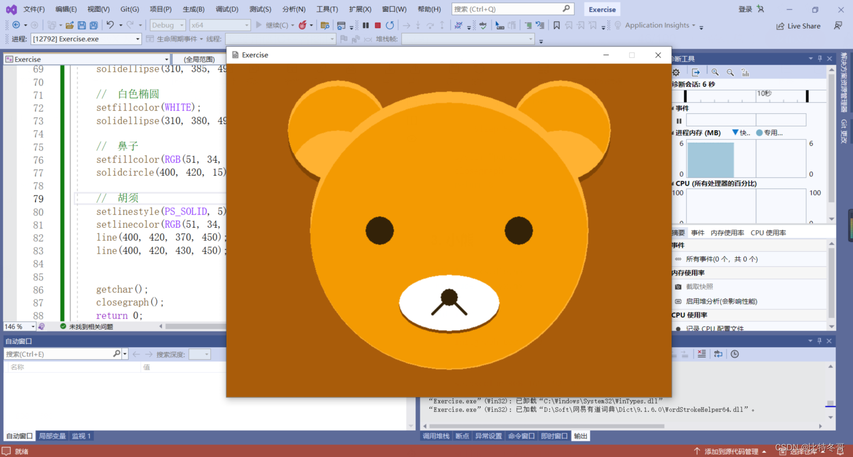Click the diagnostics session timeline ruler

746,96
